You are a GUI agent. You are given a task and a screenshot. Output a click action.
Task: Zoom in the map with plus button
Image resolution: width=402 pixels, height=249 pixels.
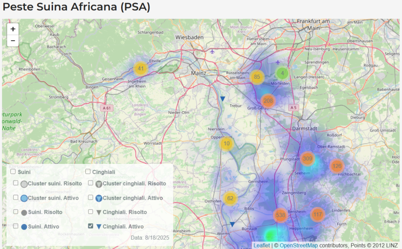click(x=13, y=29)
